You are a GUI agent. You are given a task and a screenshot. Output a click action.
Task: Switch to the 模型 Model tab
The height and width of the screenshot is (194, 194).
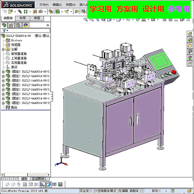24,179
